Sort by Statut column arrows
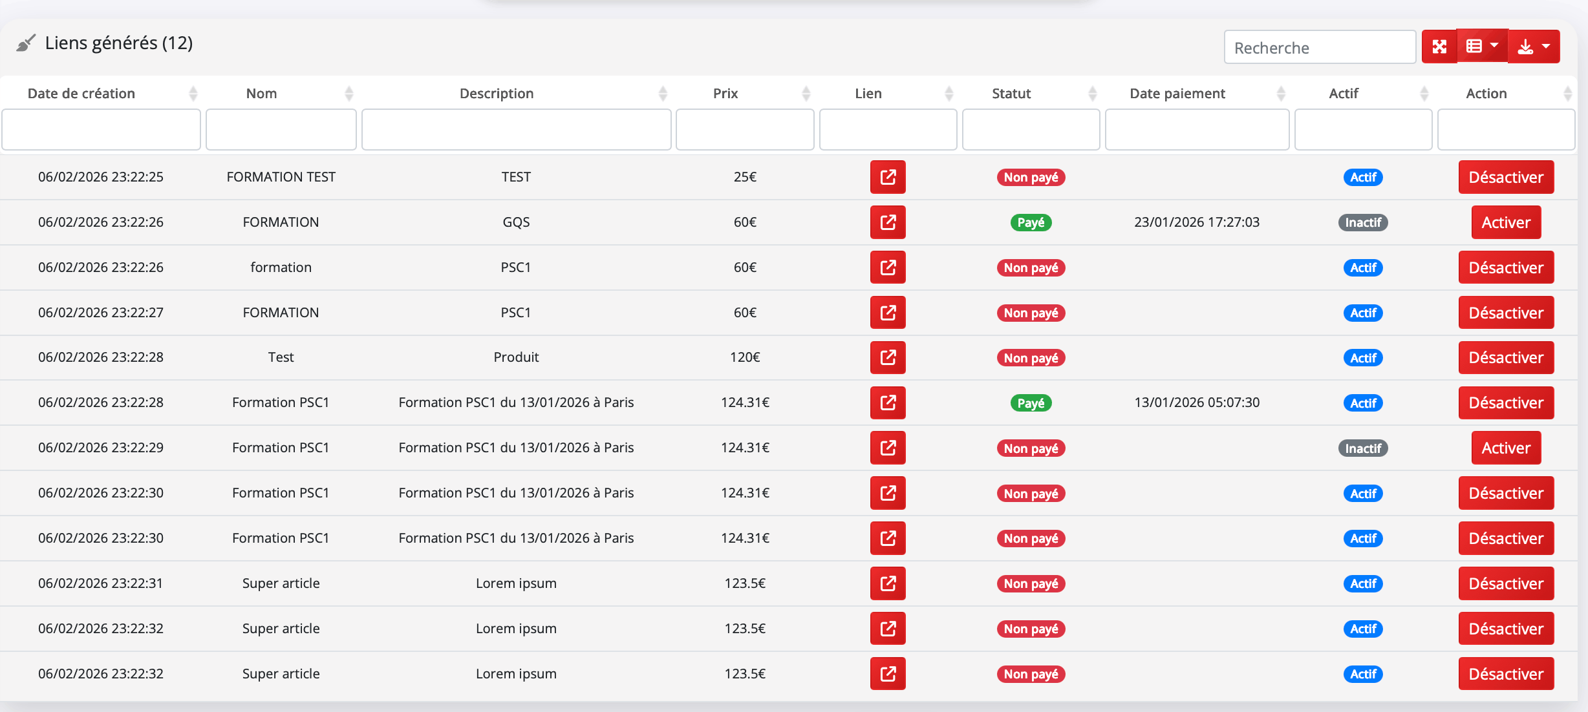 click(x=1092, y=94)
